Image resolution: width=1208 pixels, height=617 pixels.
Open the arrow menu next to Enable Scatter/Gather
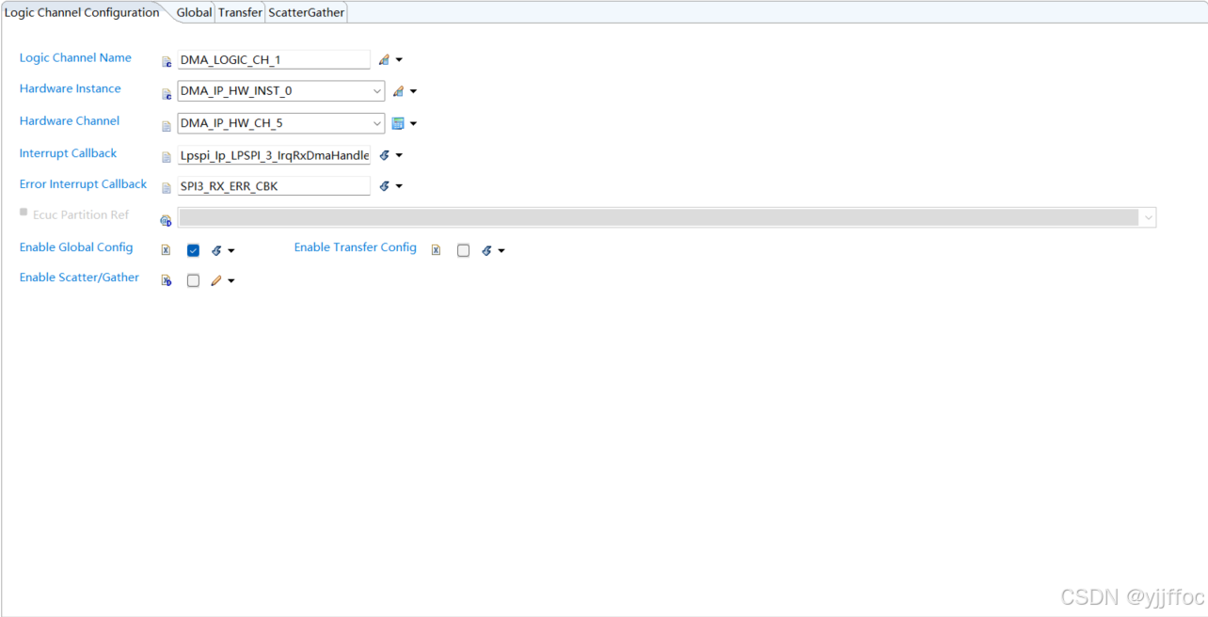coord(231,281)
